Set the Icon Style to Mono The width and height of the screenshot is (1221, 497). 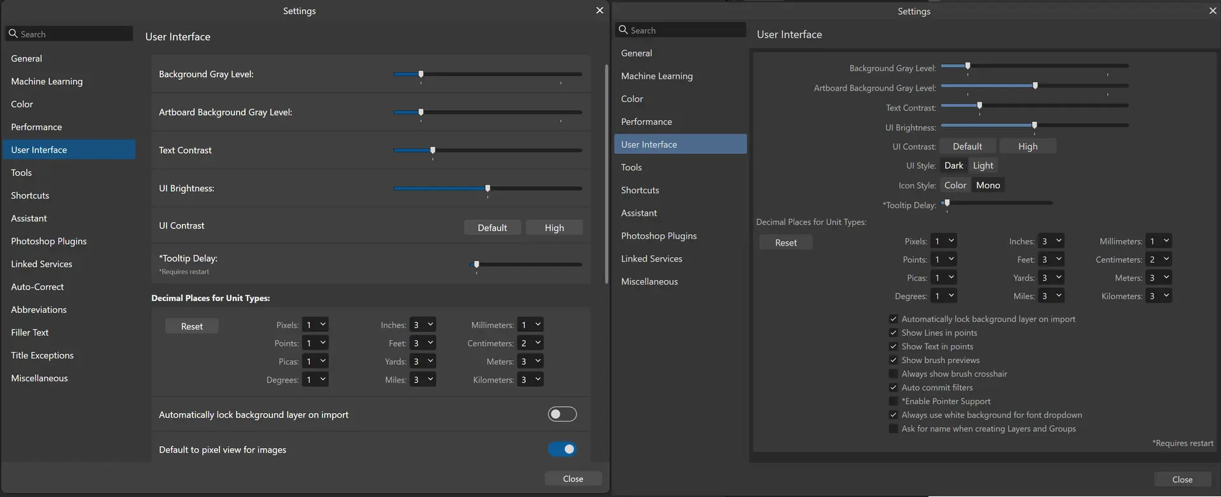pyautogui.click(x=988, y=185)
